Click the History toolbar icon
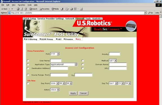 62,9
